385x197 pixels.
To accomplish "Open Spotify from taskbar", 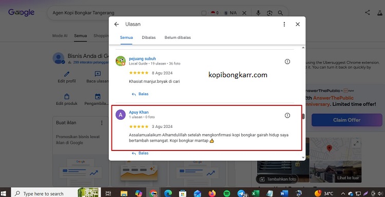I will point(226,193).
